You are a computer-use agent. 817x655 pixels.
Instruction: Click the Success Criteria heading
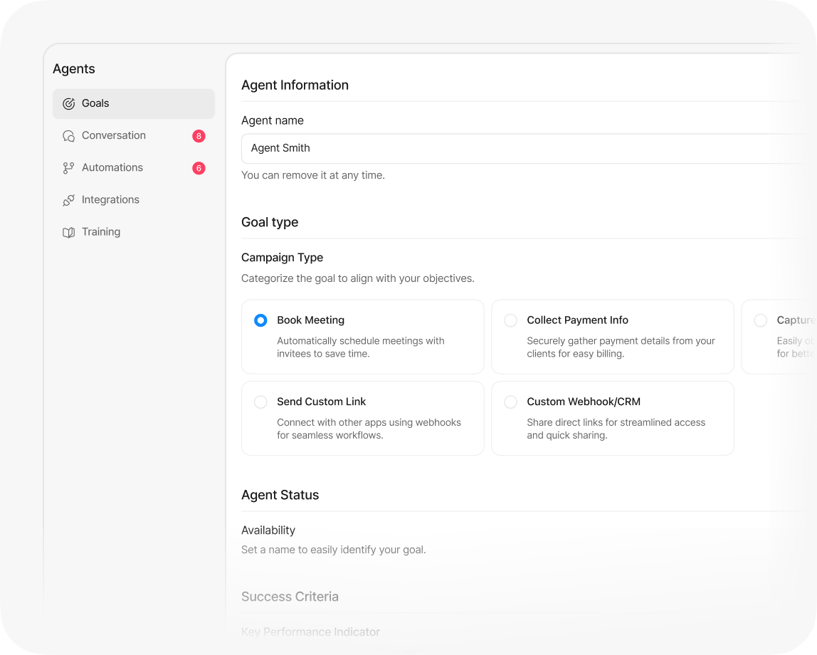pos(290,597)
